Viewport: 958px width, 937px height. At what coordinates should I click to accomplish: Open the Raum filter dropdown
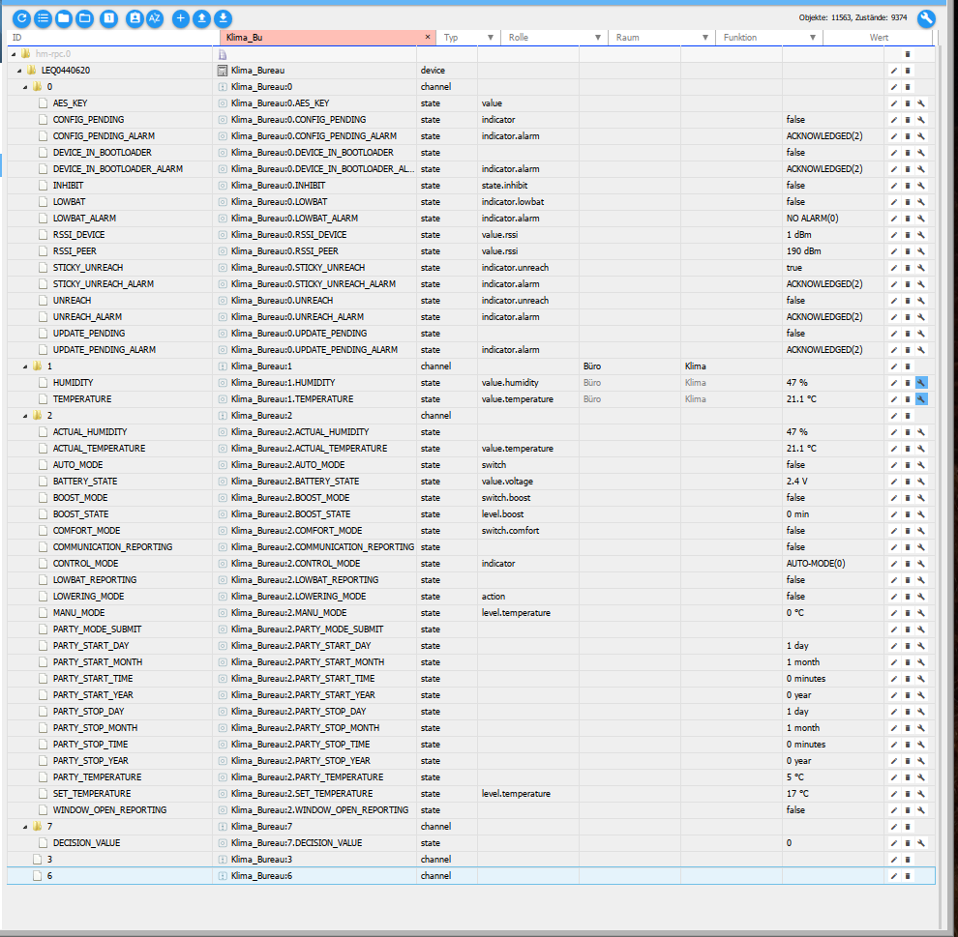(x=705, y=38)
